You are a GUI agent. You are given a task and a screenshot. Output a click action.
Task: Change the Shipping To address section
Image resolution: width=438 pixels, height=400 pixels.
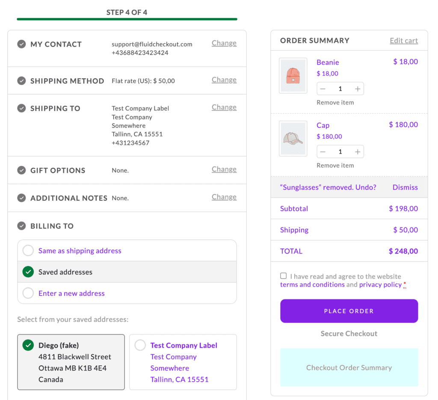(224, 107)
